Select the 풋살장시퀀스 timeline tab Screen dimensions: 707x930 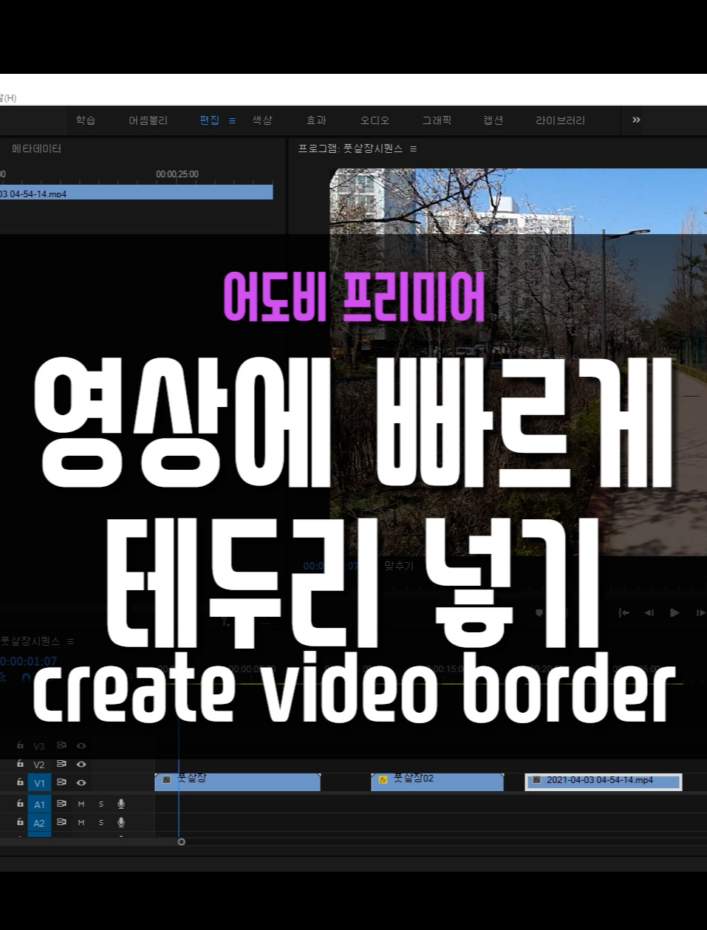30,641
